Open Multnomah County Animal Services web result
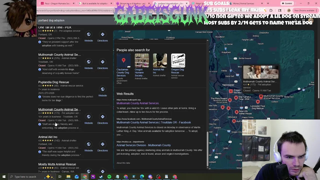Viewport: 320px width, 180px height. tap(137, 103)
